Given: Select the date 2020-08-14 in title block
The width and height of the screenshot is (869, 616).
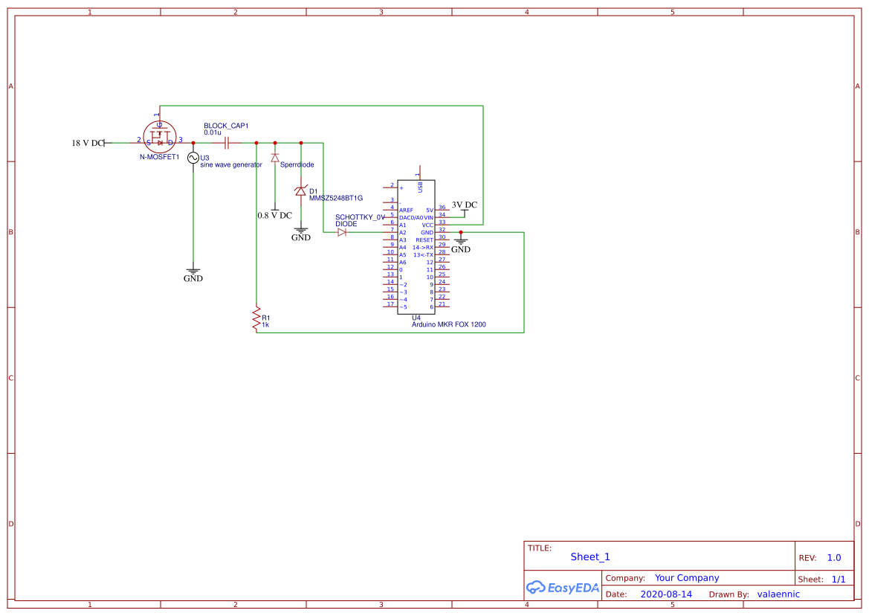Looking at the screenshot, I should click(664, 594).
